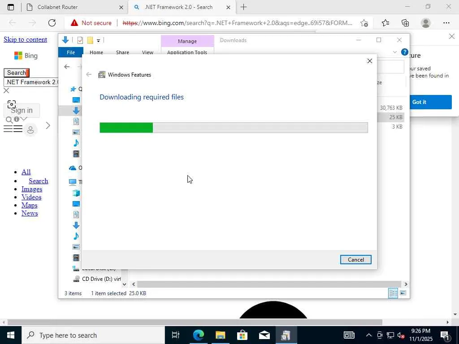Open Explorer Home ribbon tab

coord(96,52)
